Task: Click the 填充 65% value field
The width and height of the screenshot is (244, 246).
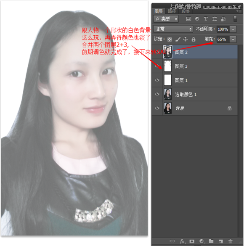Action: (223, 39)
